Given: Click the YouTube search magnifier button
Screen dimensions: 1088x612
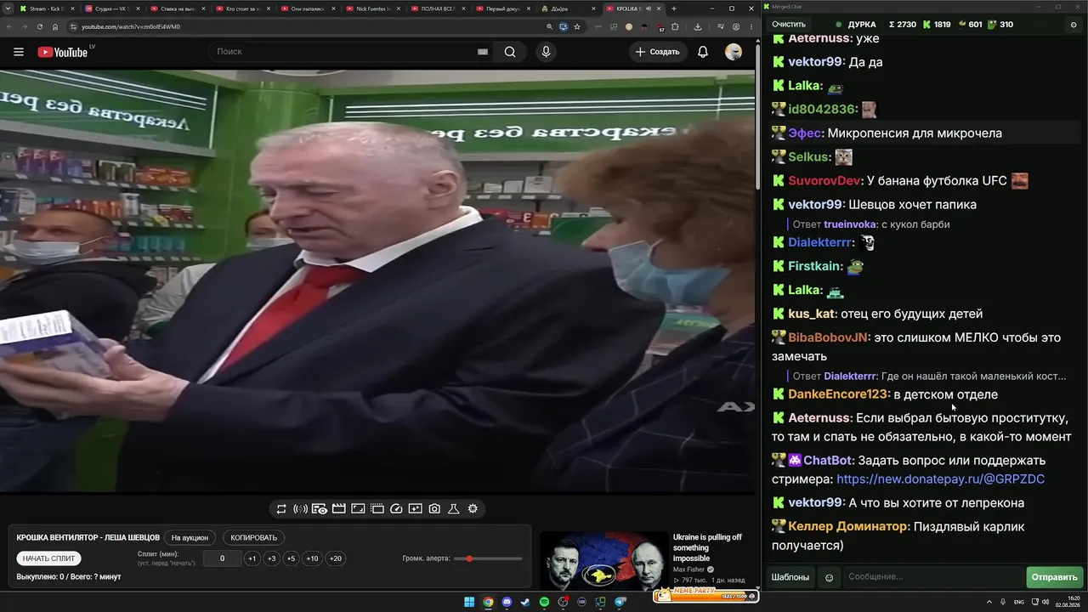Looking at the screenshot, I should point(510,52).
